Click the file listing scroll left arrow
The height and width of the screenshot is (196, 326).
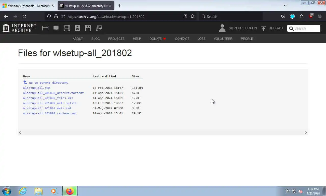20,132
